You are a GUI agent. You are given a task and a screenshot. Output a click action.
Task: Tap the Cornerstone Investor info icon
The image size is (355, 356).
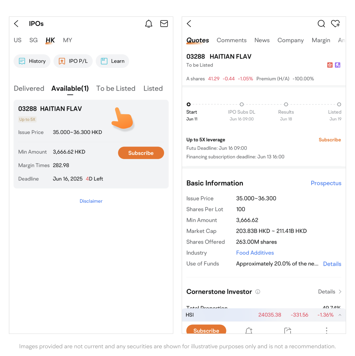click(x=258, y=292)
